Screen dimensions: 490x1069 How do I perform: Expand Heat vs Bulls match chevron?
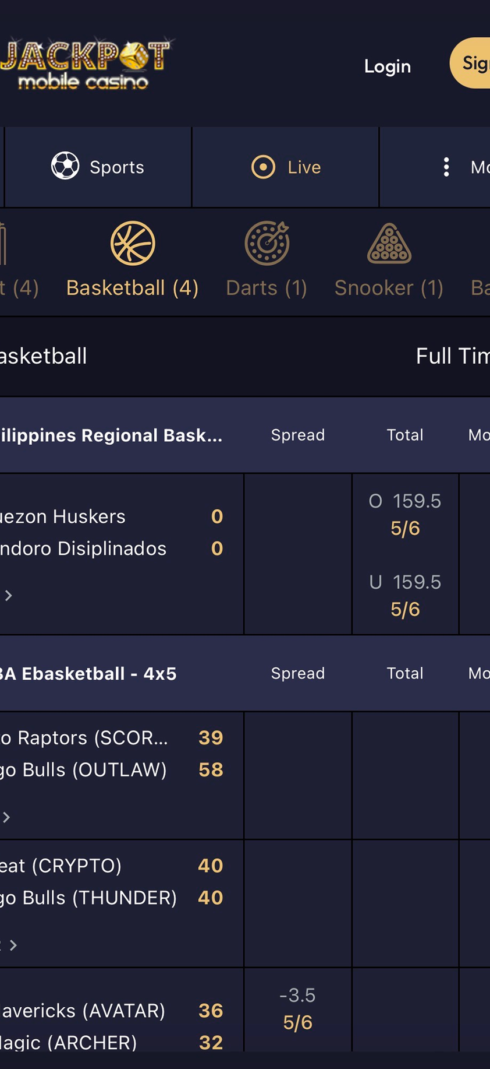[13, 945]
